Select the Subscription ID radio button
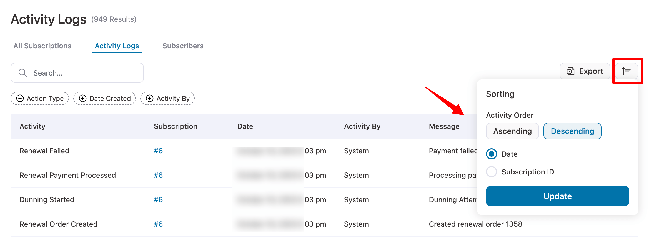The width and height of the screenshot is (649, 238). click(492, 172)
